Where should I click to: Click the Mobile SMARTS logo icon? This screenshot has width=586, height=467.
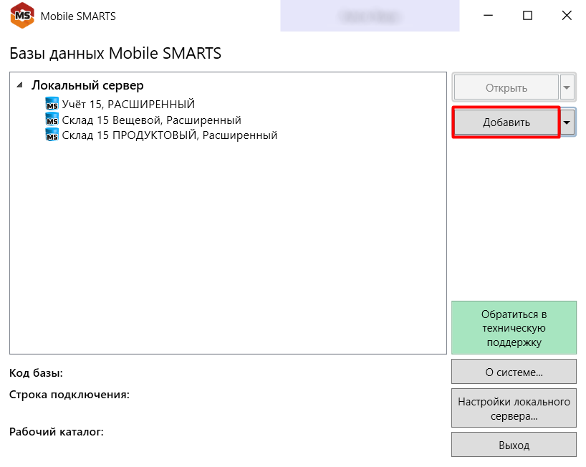click(22, 15)
